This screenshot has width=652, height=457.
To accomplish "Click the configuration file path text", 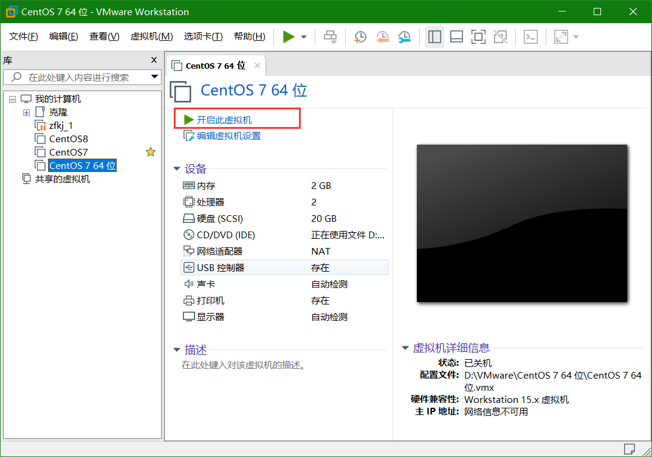I will point(552,381).
